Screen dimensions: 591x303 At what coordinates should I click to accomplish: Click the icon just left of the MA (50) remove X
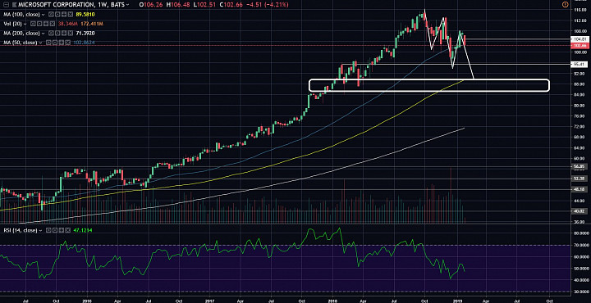click(x=62, y=43)
